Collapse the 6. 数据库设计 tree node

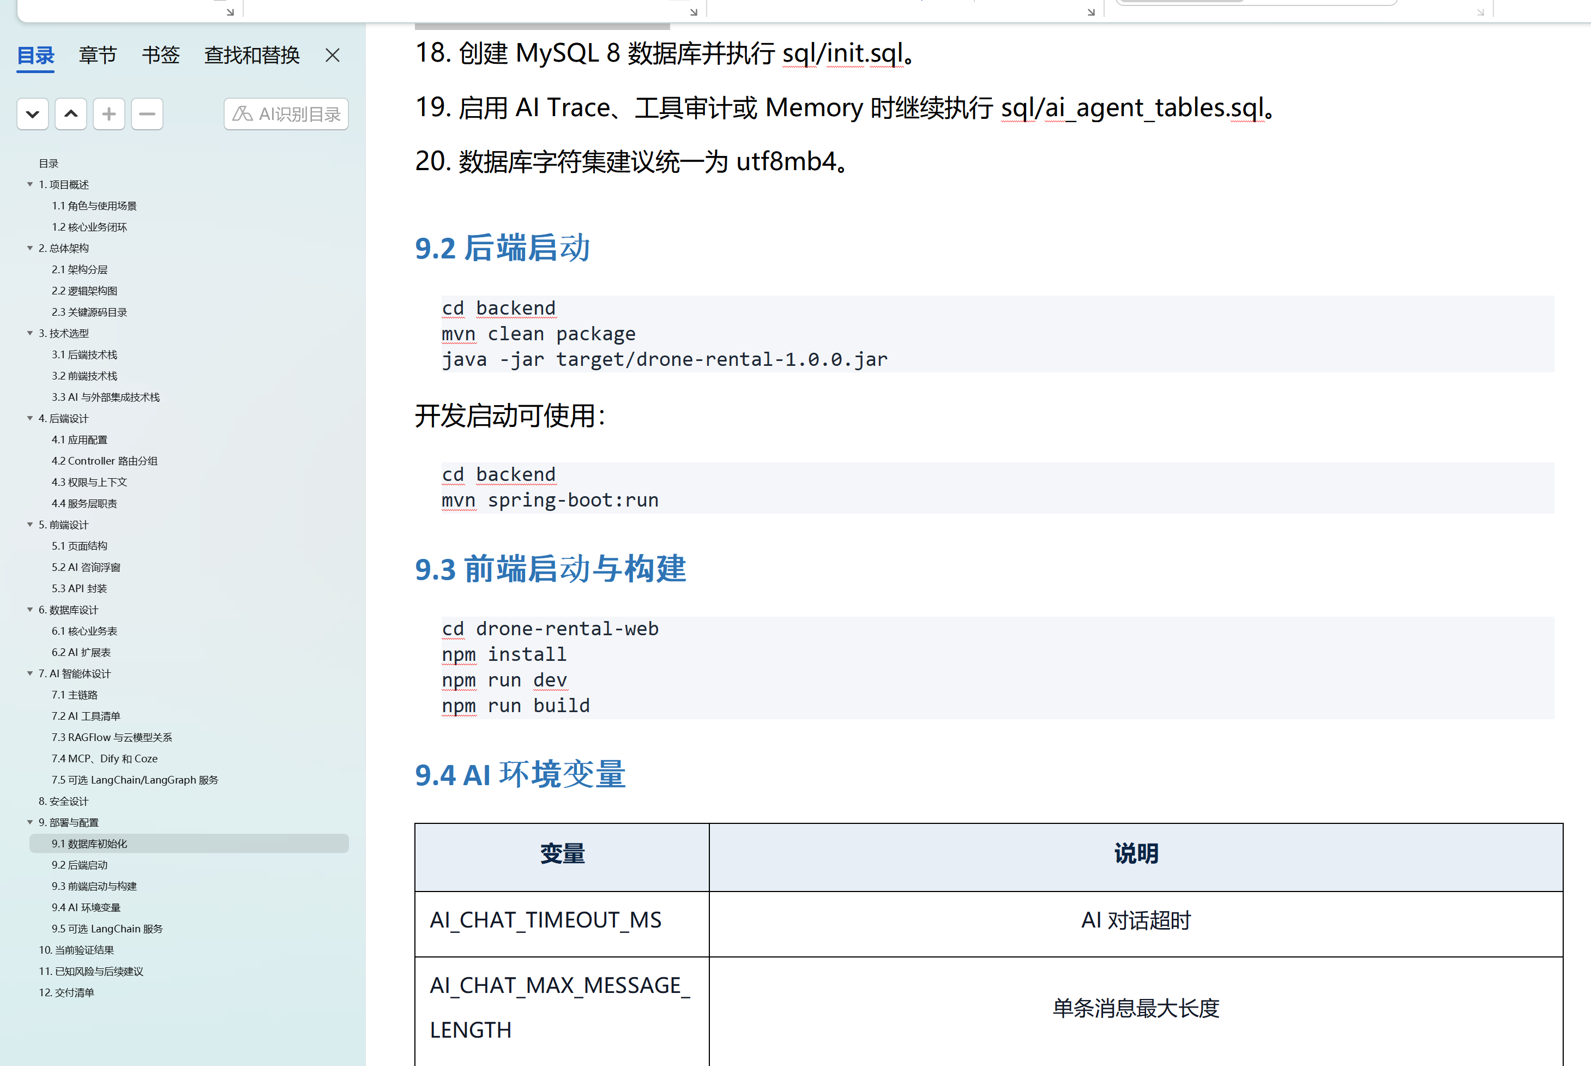coord(30,610)
